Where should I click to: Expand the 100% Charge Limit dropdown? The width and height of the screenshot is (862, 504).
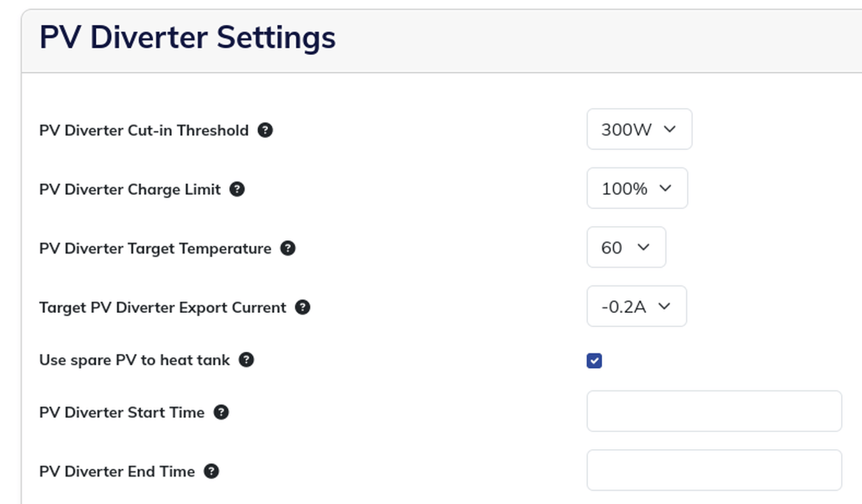[637, 188]
